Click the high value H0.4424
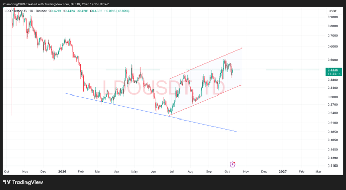346x190 pixels. point(69,11)
